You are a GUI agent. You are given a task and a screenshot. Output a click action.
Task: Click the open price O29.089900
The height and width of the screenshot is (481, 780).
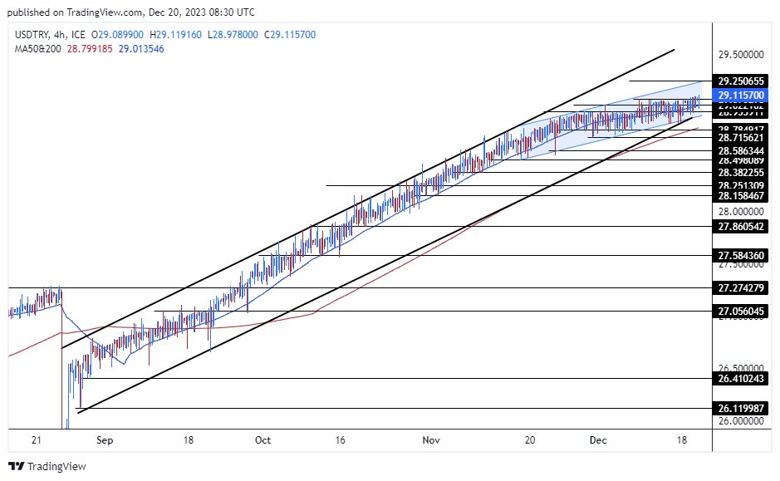[117, 35]
